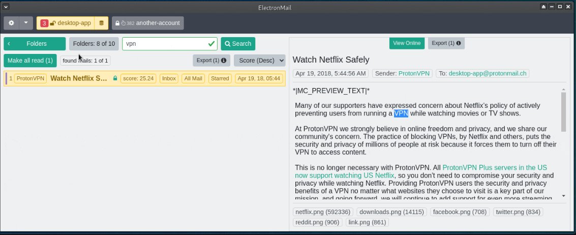
Task: Open link.png (861) attachment
Action: 368,222
